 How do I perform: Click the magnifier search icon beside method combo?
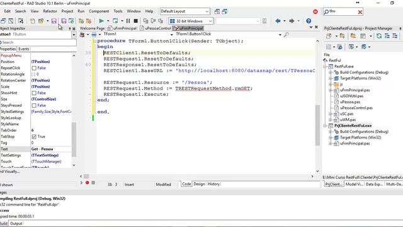[x=286, y=34]
